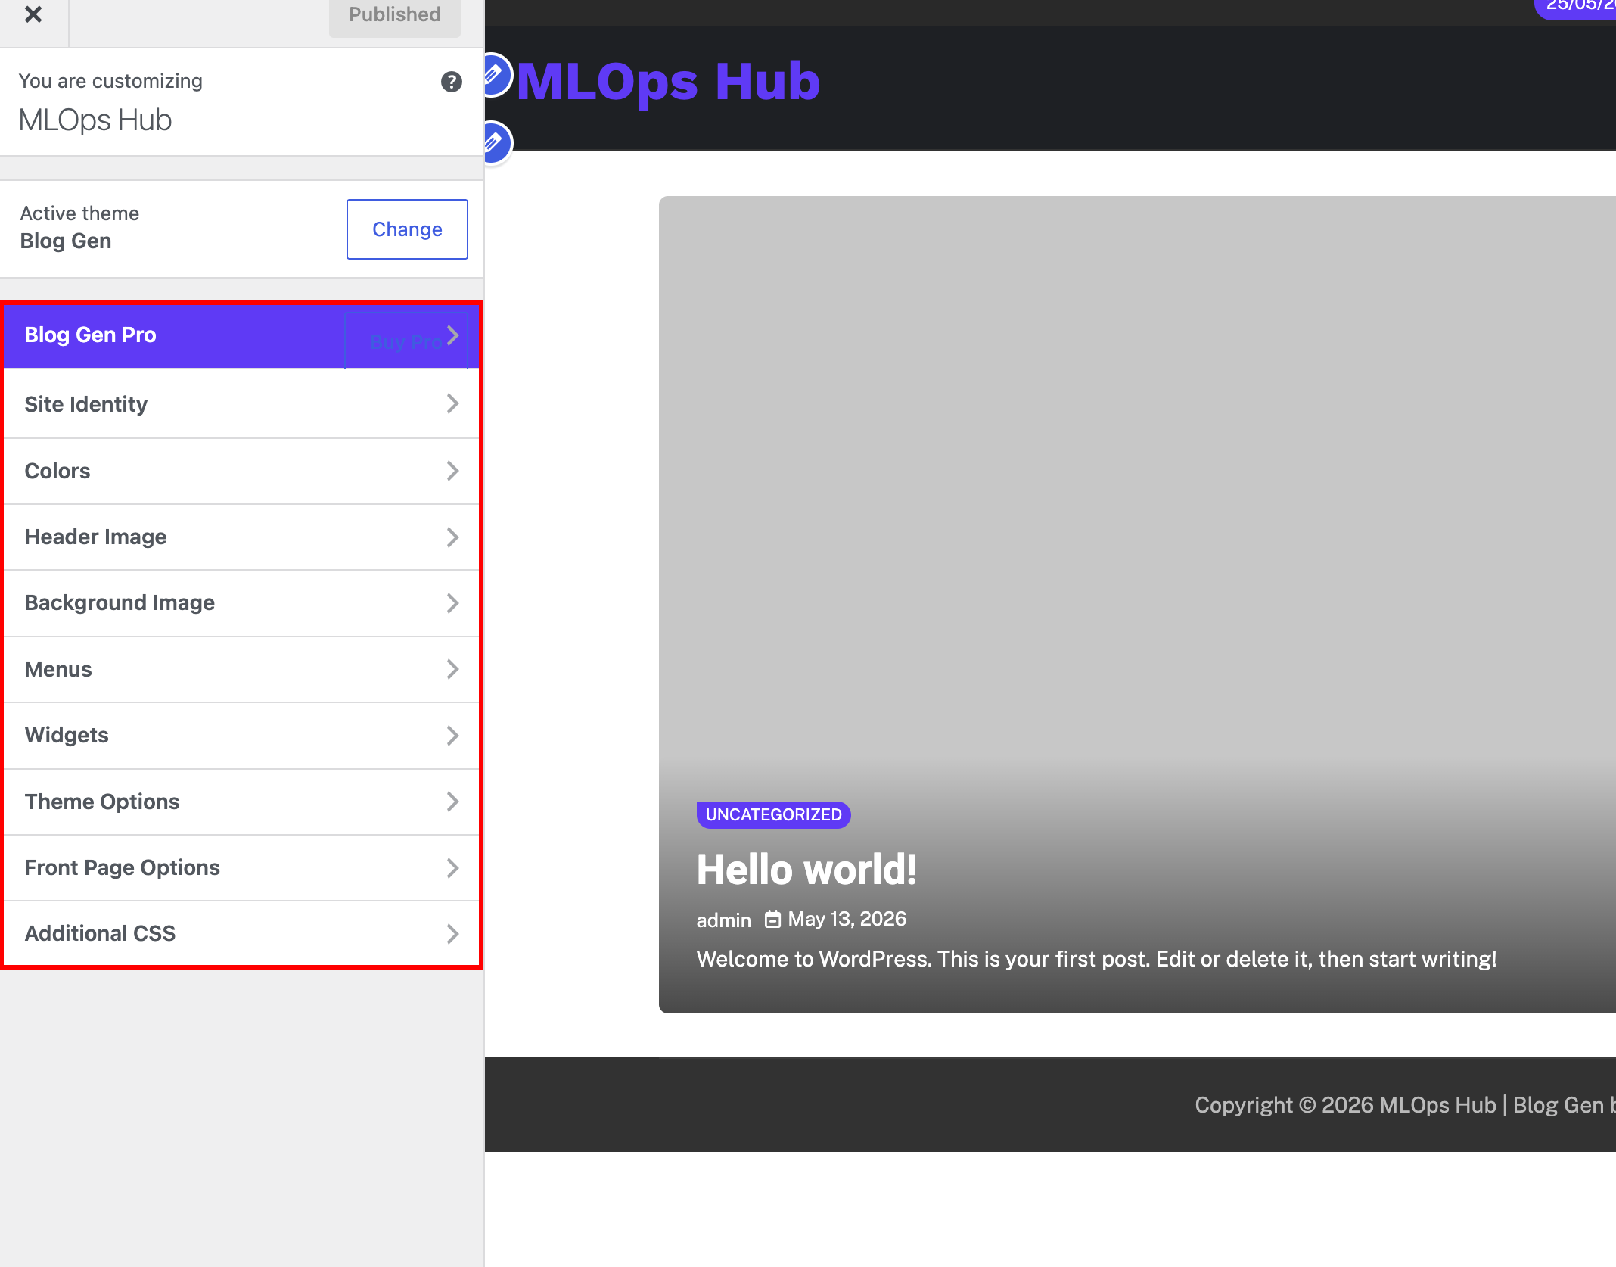Screen dimensions: 1616x1267
Task: Click the disabled Published button
Action: click(x=395, y=16)
